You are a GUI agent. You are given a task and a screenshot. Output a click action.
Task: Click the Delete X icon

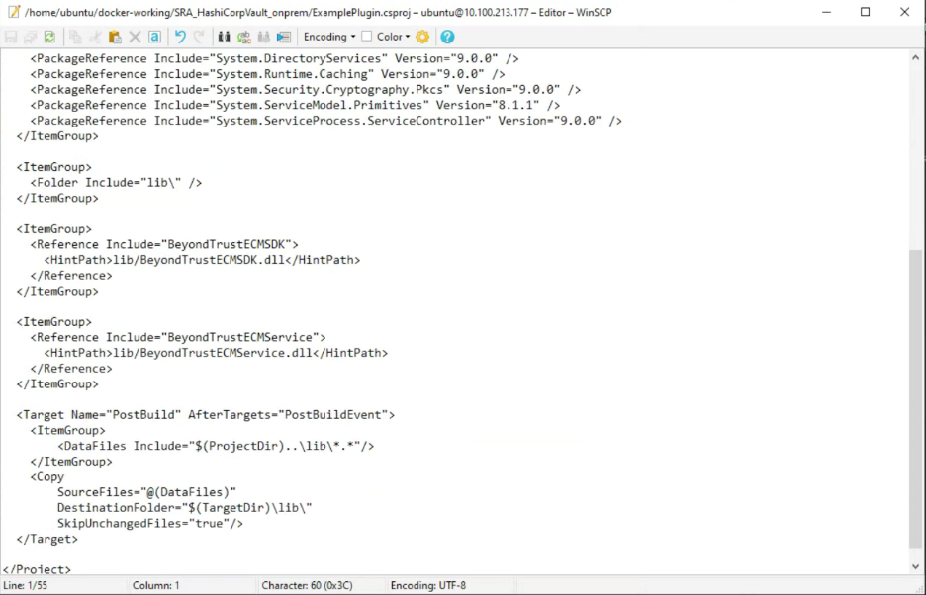tap(135, 37)
